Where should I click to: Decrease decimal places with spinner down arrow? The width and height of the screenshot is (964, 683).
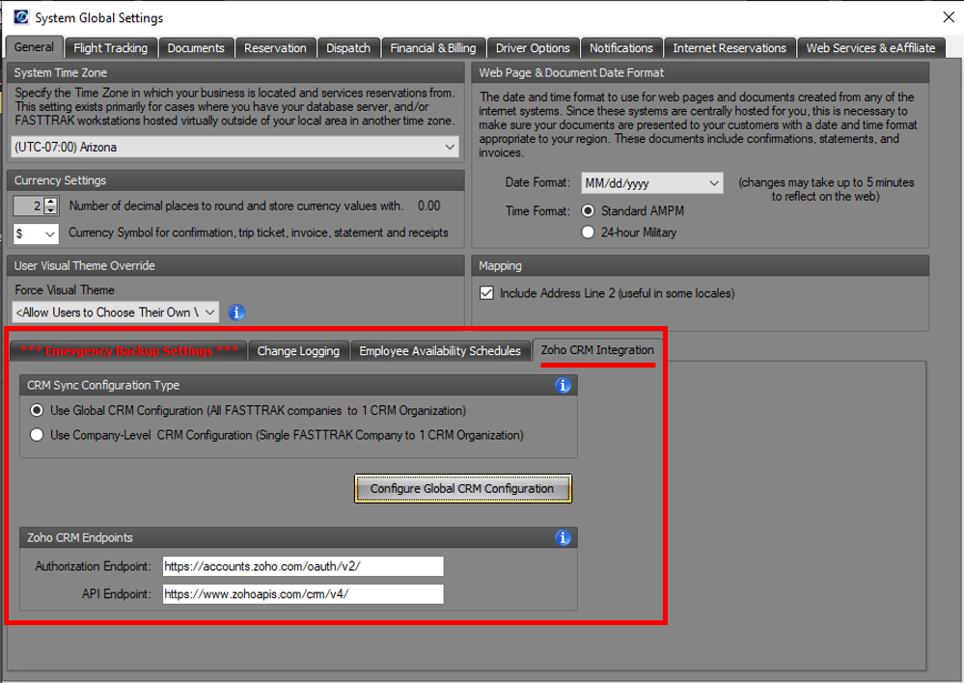(x=51, y=210)
